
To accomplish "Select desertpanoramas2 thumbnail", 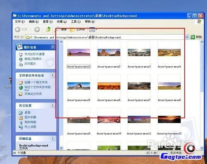I will coord(109,52).
